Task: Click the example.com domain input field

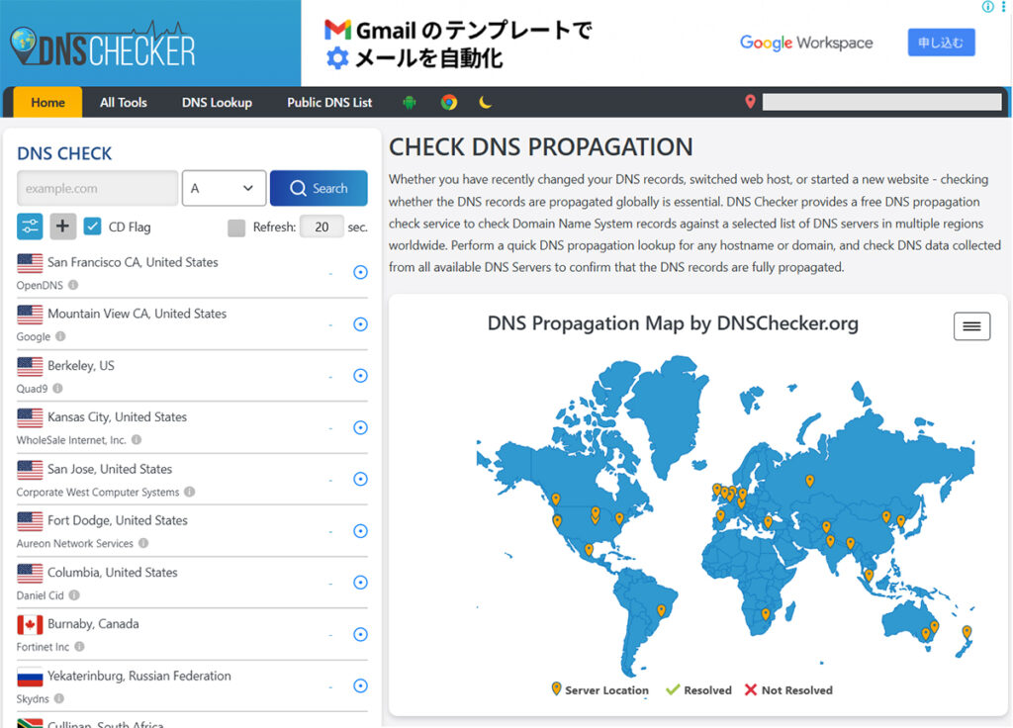Action: [97, 188]
